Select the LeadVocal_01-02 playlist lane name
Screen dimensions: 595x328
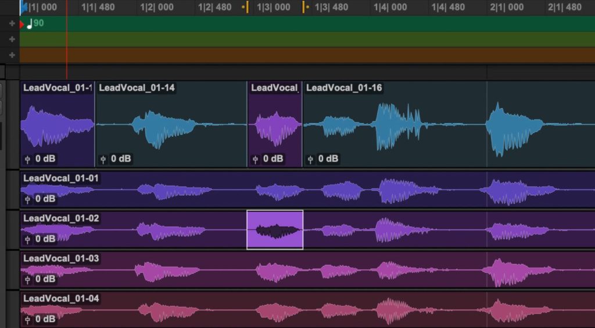click(61, 218)
